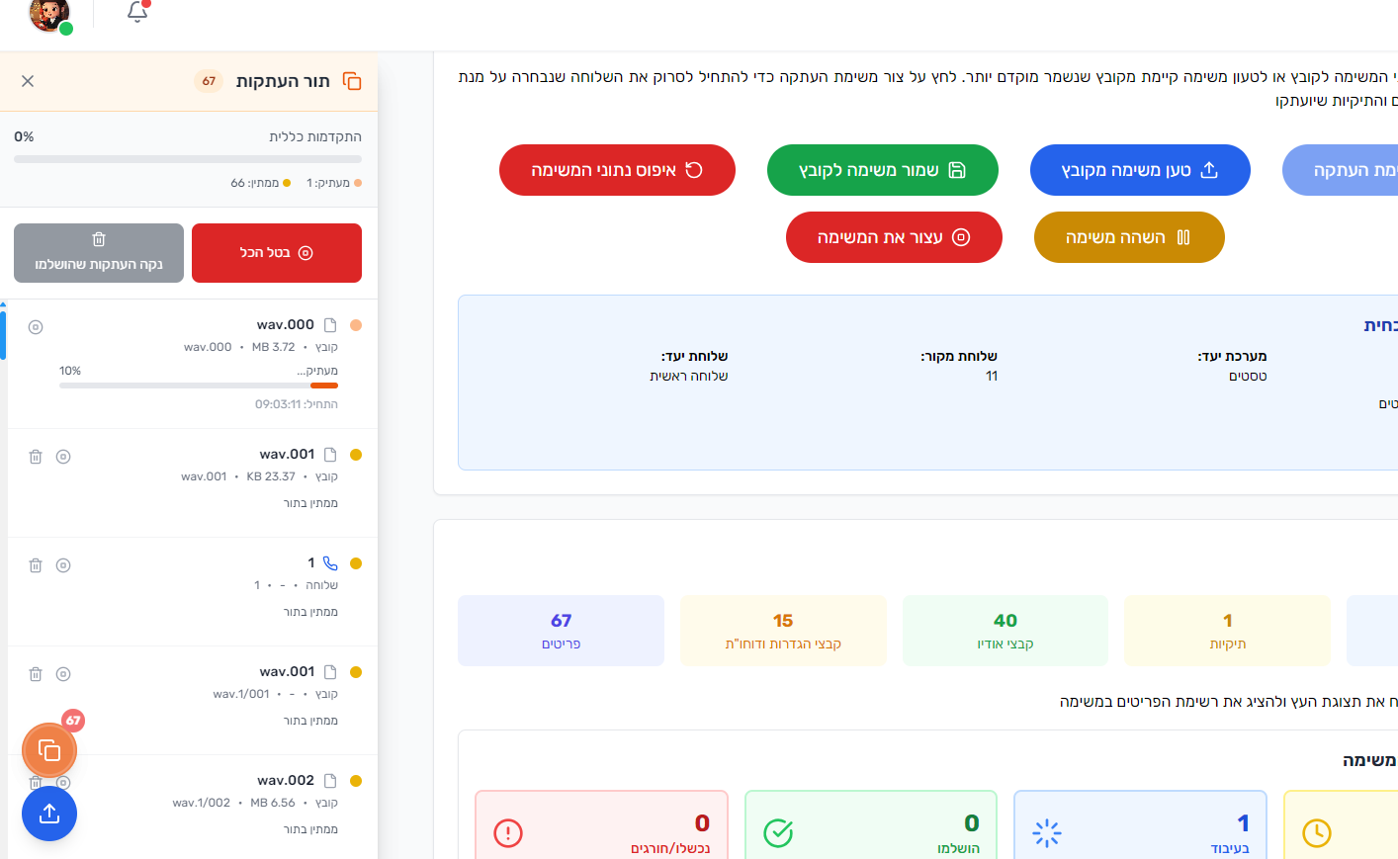Click the orange status dot of wav.000
This screenshot has width=1398, height=859.
point(356,325)
